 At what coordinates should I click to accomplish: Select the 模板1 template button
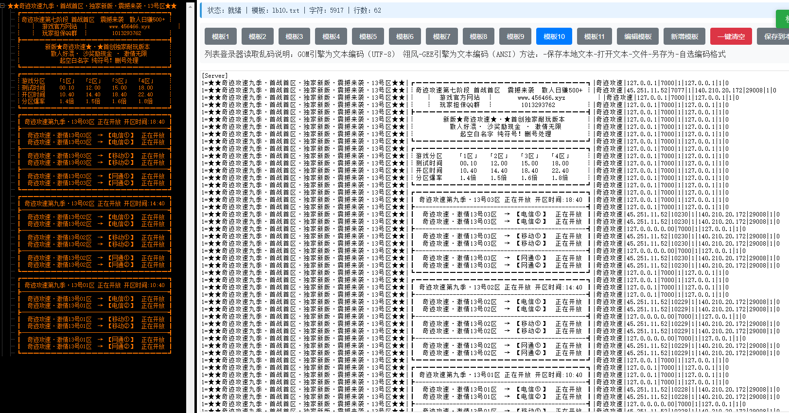pos(220,36)
